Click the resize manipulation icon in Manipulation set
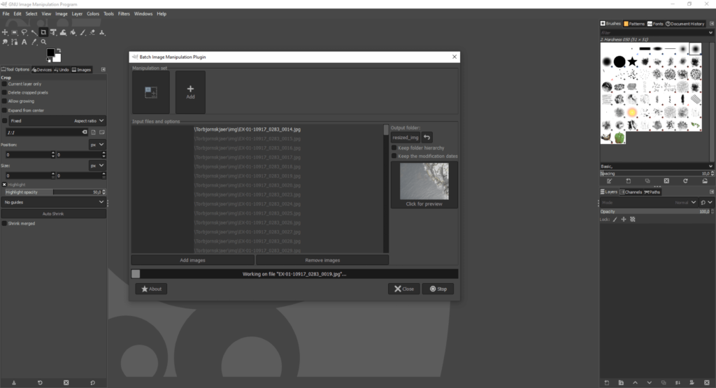The width and height of the screenshot is (716, 388). (150, 92)
